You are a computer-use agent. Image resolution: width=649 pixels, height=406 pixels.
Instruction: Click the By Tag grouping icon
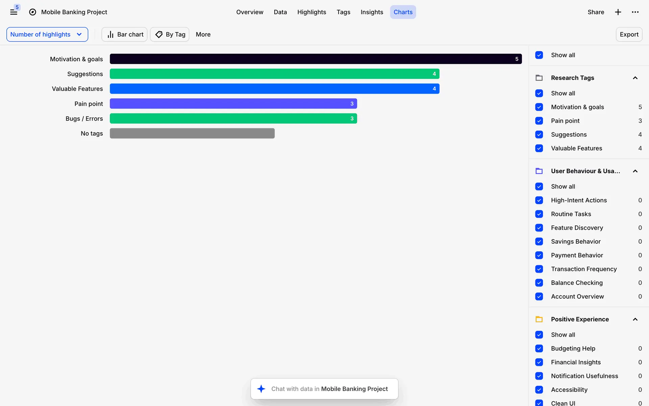tap(159, 35)
